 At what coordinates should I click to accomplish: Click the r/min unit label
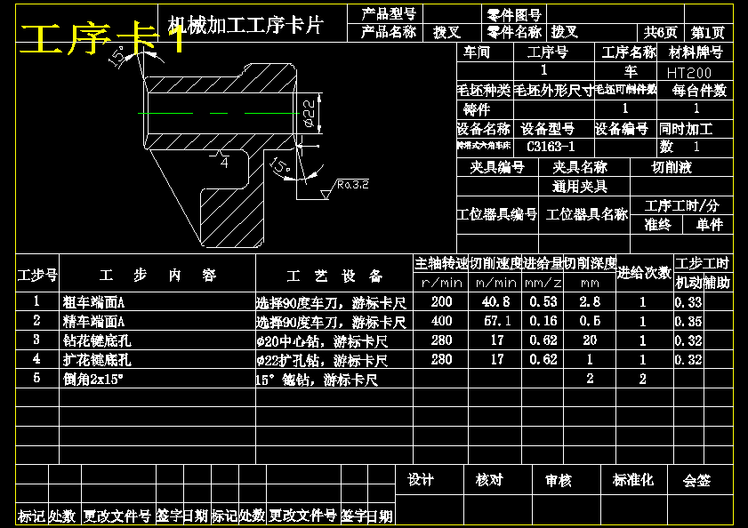point(442,283)
